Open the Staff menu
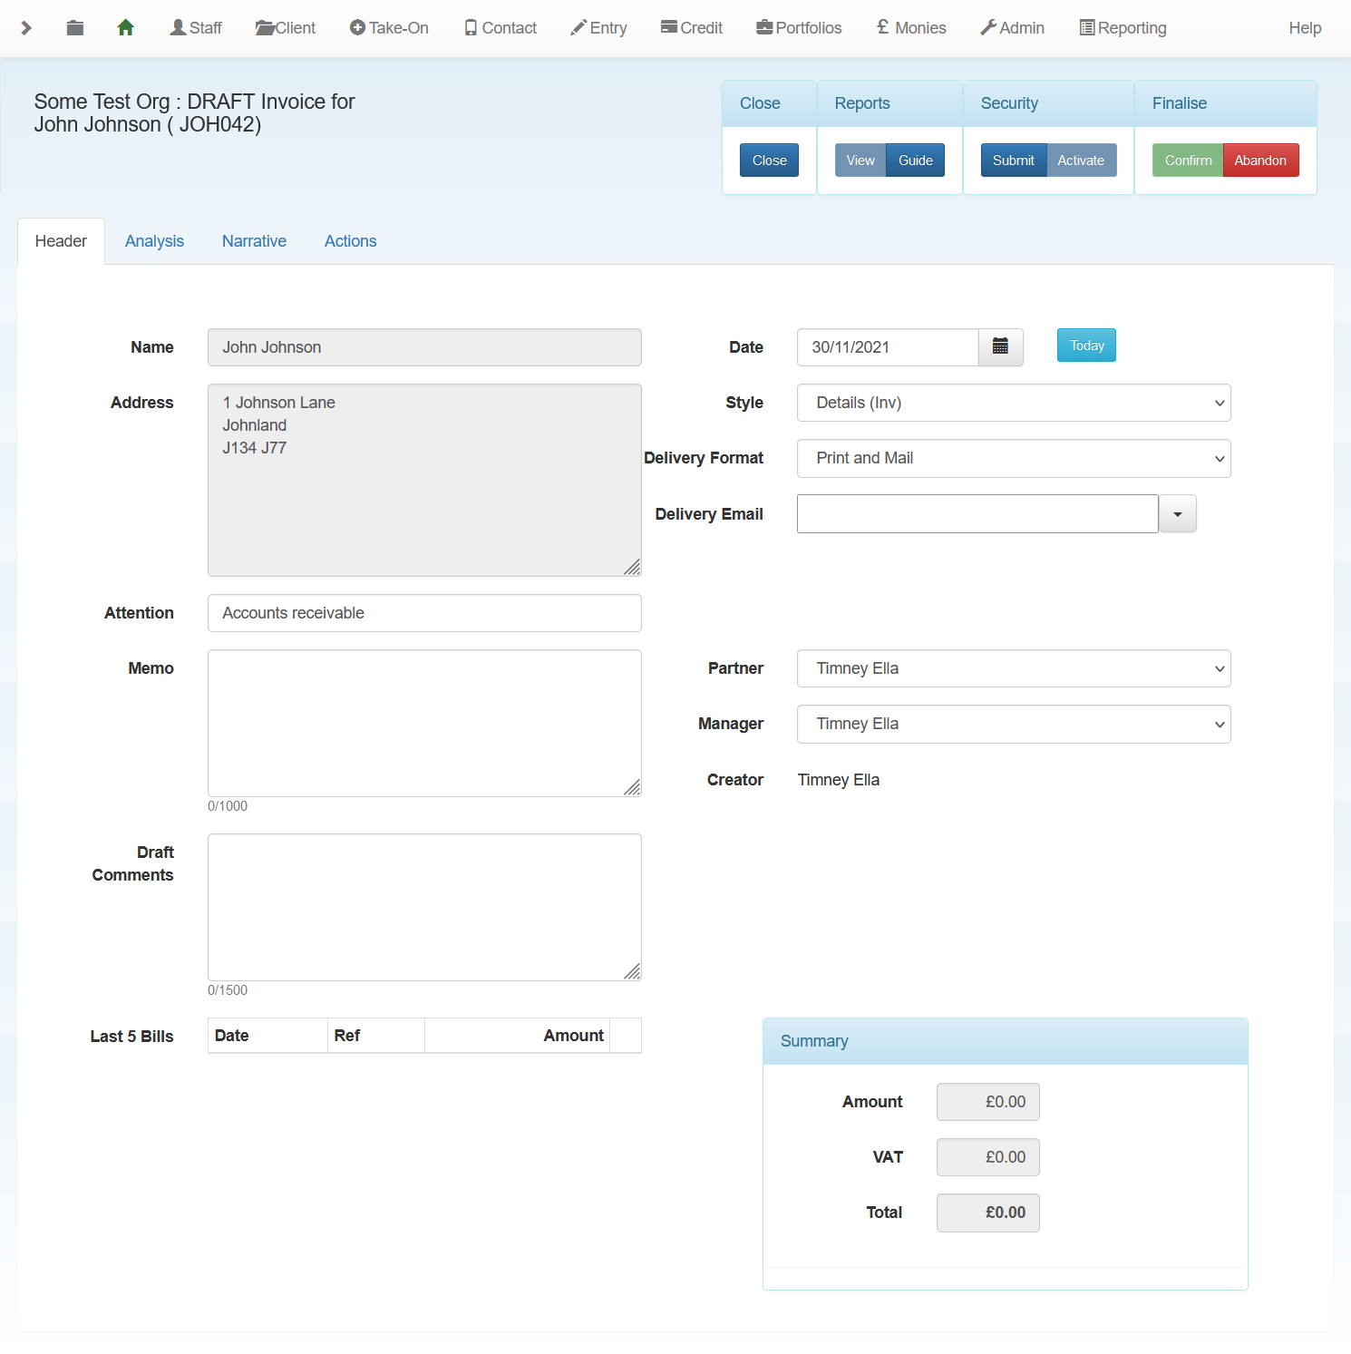The height and width of the screenshot is (1354, 1351). (196, 28)
